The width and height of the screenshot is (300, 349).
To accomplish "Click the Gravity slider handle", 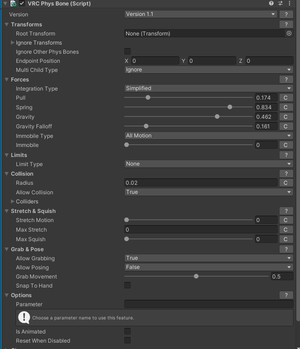I will (217, 117).
